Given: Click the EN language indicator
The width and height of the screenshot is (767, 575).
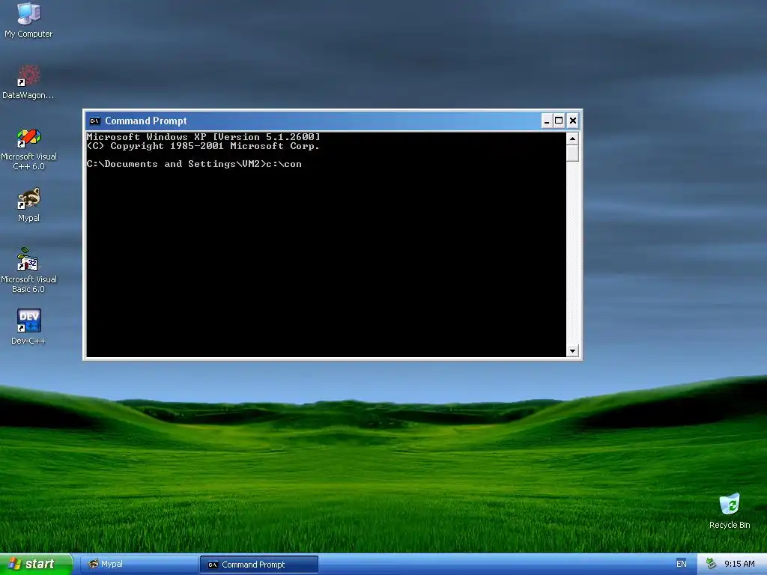Looking at the screenshot, I should [682, 564].
